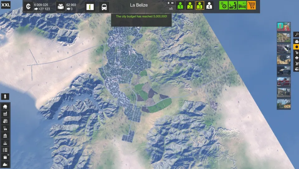
Task: Select the fire truck service thumbnail
Action: pyautogui.click(x=283, y=82)
